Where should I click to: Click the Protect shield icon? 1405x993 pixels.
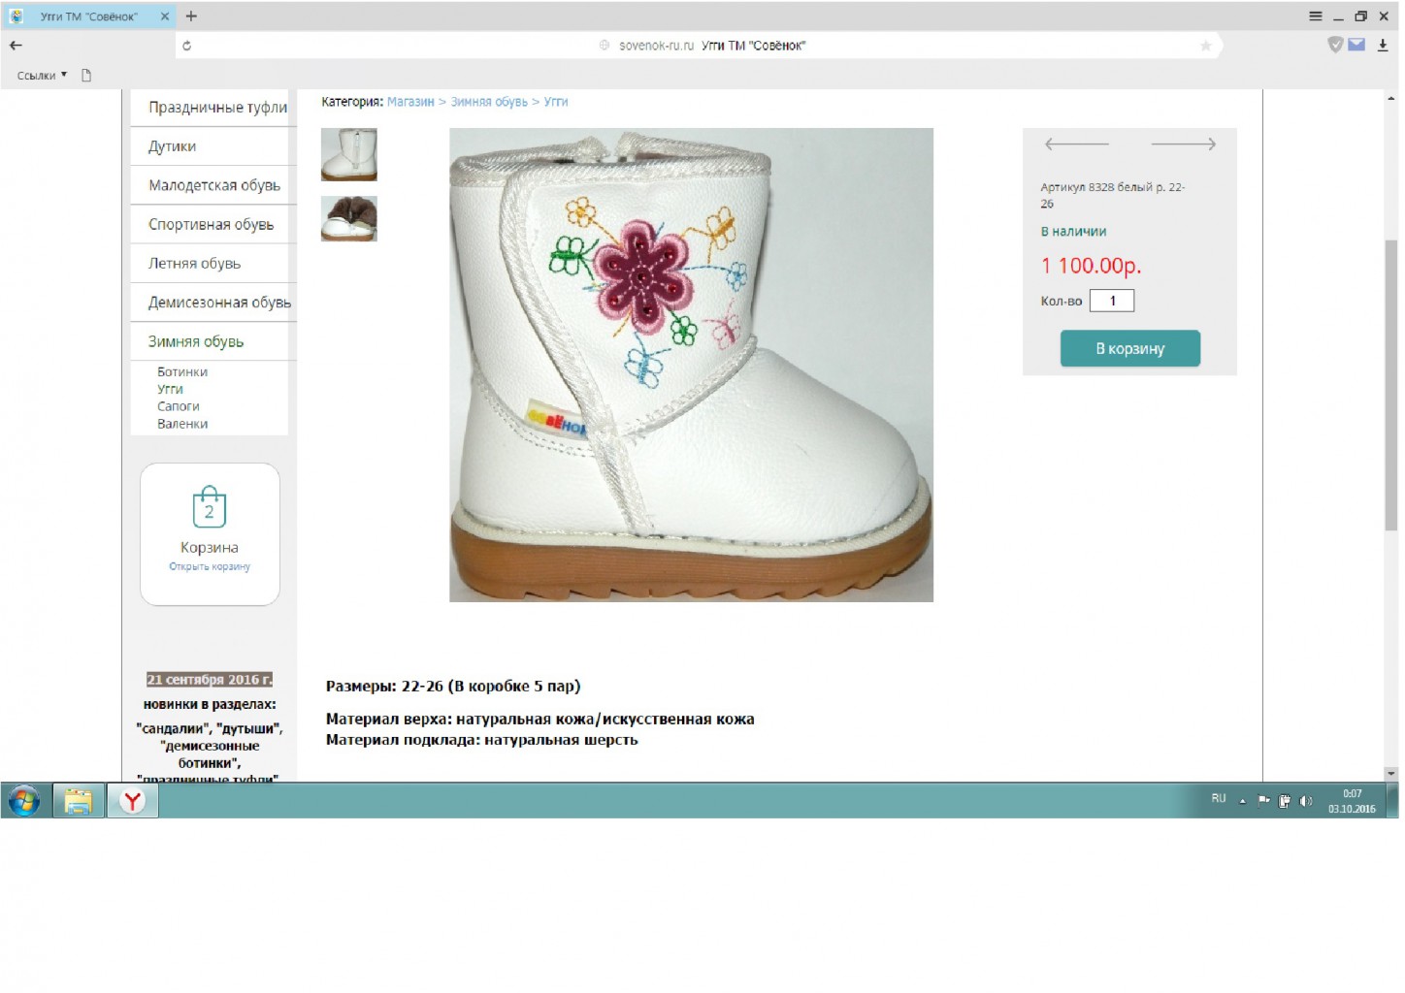click(x=1335, y=45)
